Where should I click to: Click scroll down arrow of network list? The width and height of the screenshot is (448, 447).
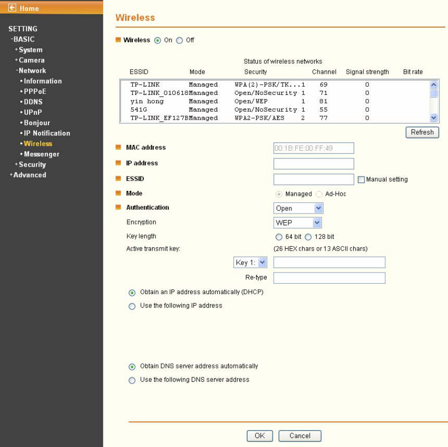[x=433, y=118]
